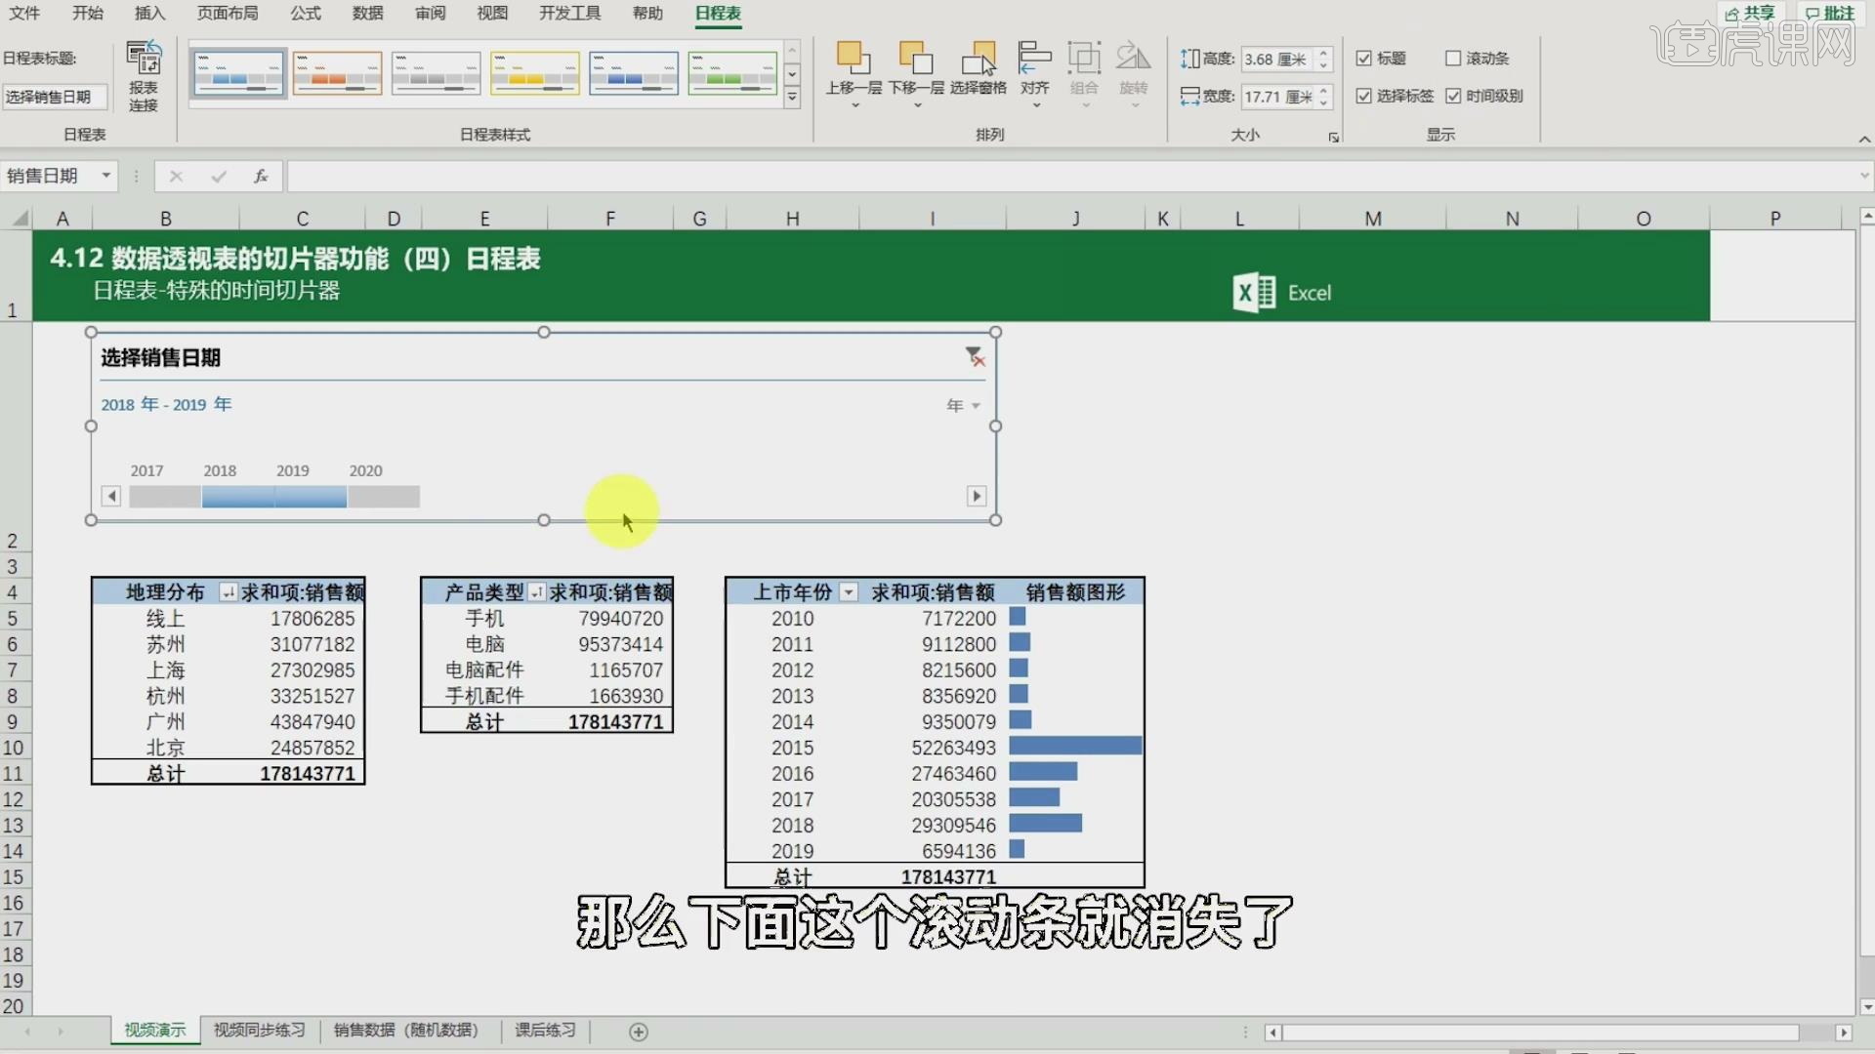Screen dimensions: 1875x1054
Task: Click the Comments (批注) button
Action: pos(1830,13)
